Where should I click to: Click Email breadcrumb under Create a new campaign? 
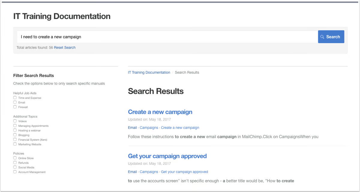click(x=132, y=128)
